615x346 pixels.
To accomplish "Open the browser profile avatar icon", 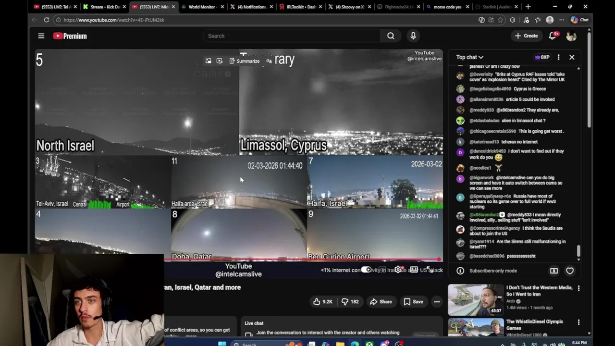I will point(550,20).
